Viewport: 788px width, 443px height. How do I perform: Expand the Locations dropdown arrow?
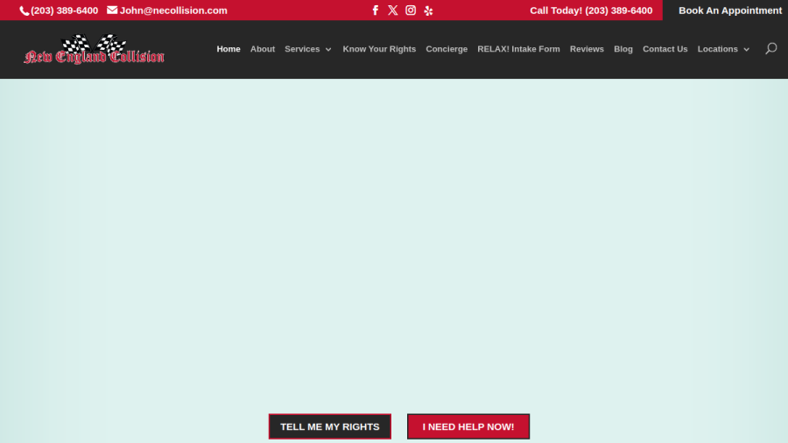point(746,50)
